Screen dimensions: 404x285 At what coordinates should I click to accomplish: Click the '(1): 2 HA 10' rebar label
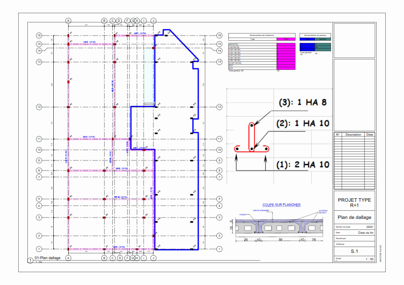304,164
